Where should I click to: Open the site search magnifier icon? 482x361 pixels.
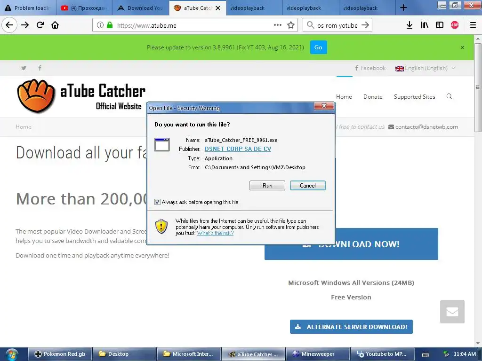450,97
